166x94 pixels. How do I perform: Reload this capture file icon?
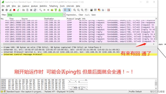click(35, 10)
